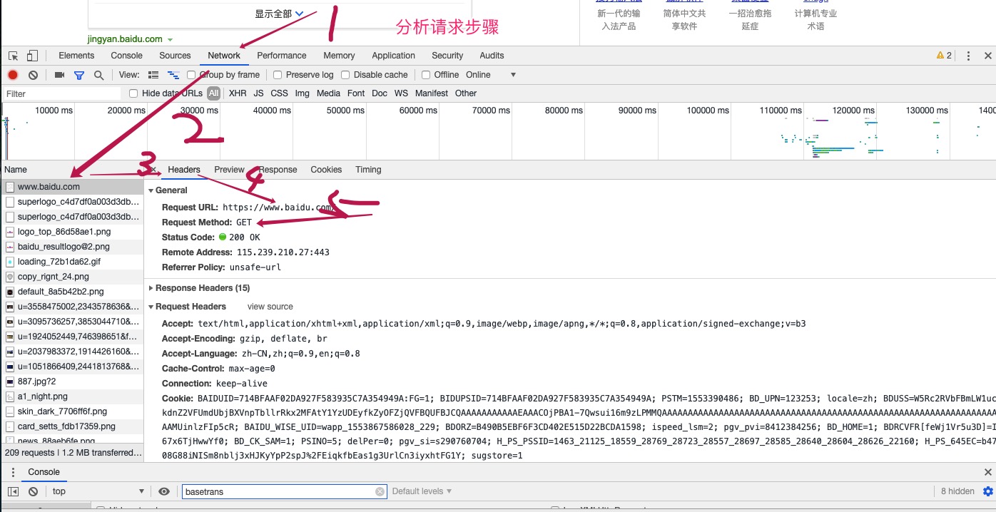This screenshot has width=996, height=512.
Task: Filter requests by CSS
Action: 280,93
